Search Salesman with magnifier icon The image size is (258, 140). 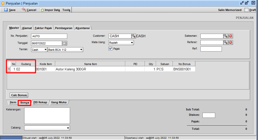click(x=226, y=36)
